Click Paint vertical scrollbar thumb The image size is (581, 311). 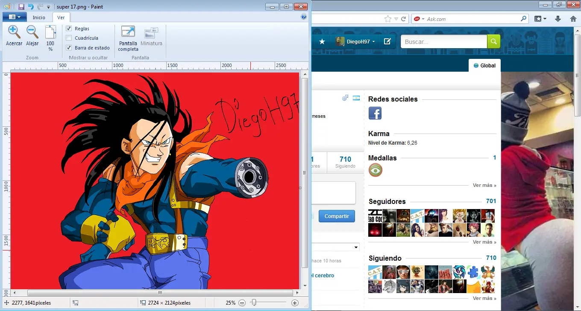pos(305,173)
